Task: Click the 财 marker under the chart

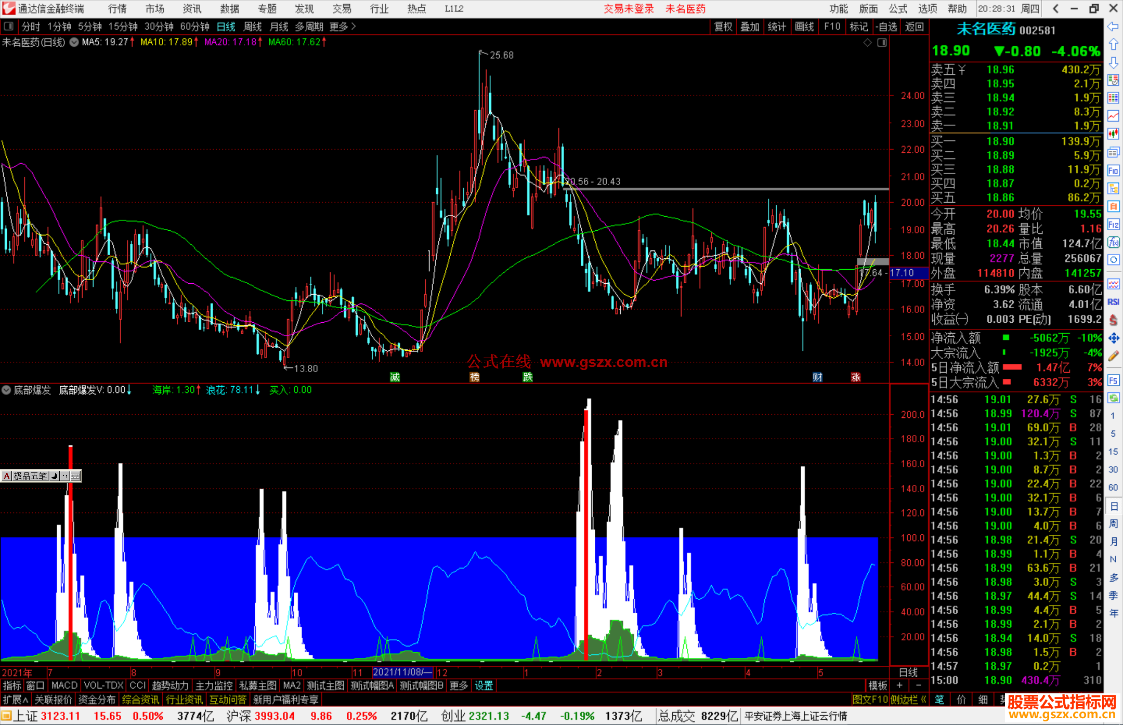Action: click(818, 377)
